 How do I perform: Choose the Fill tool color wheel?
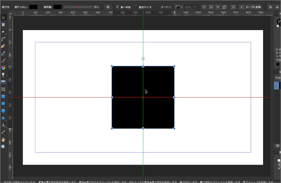tap(3, 68)
